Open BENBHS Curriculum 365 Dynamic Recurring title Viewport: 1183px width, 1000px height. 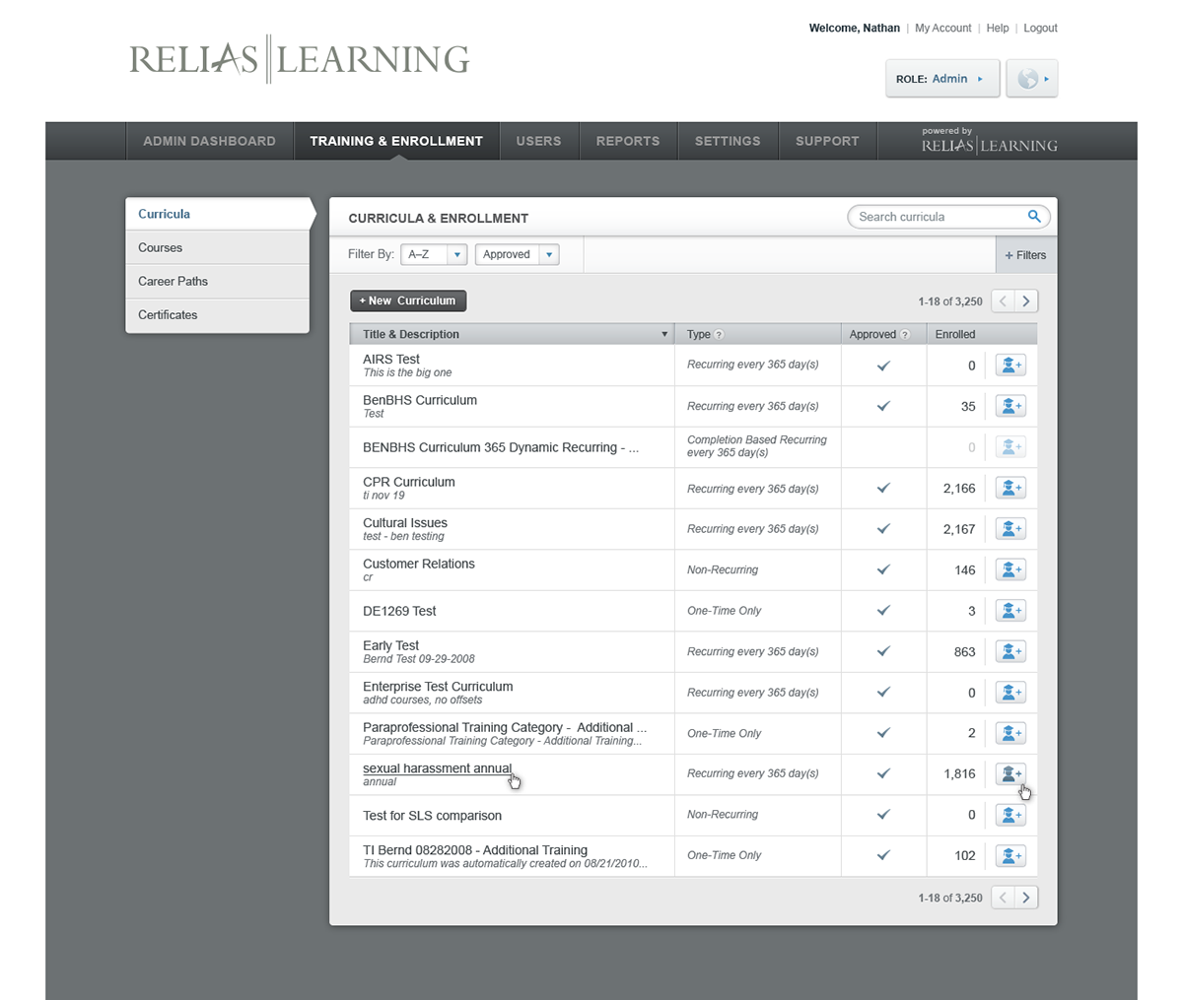500,447
